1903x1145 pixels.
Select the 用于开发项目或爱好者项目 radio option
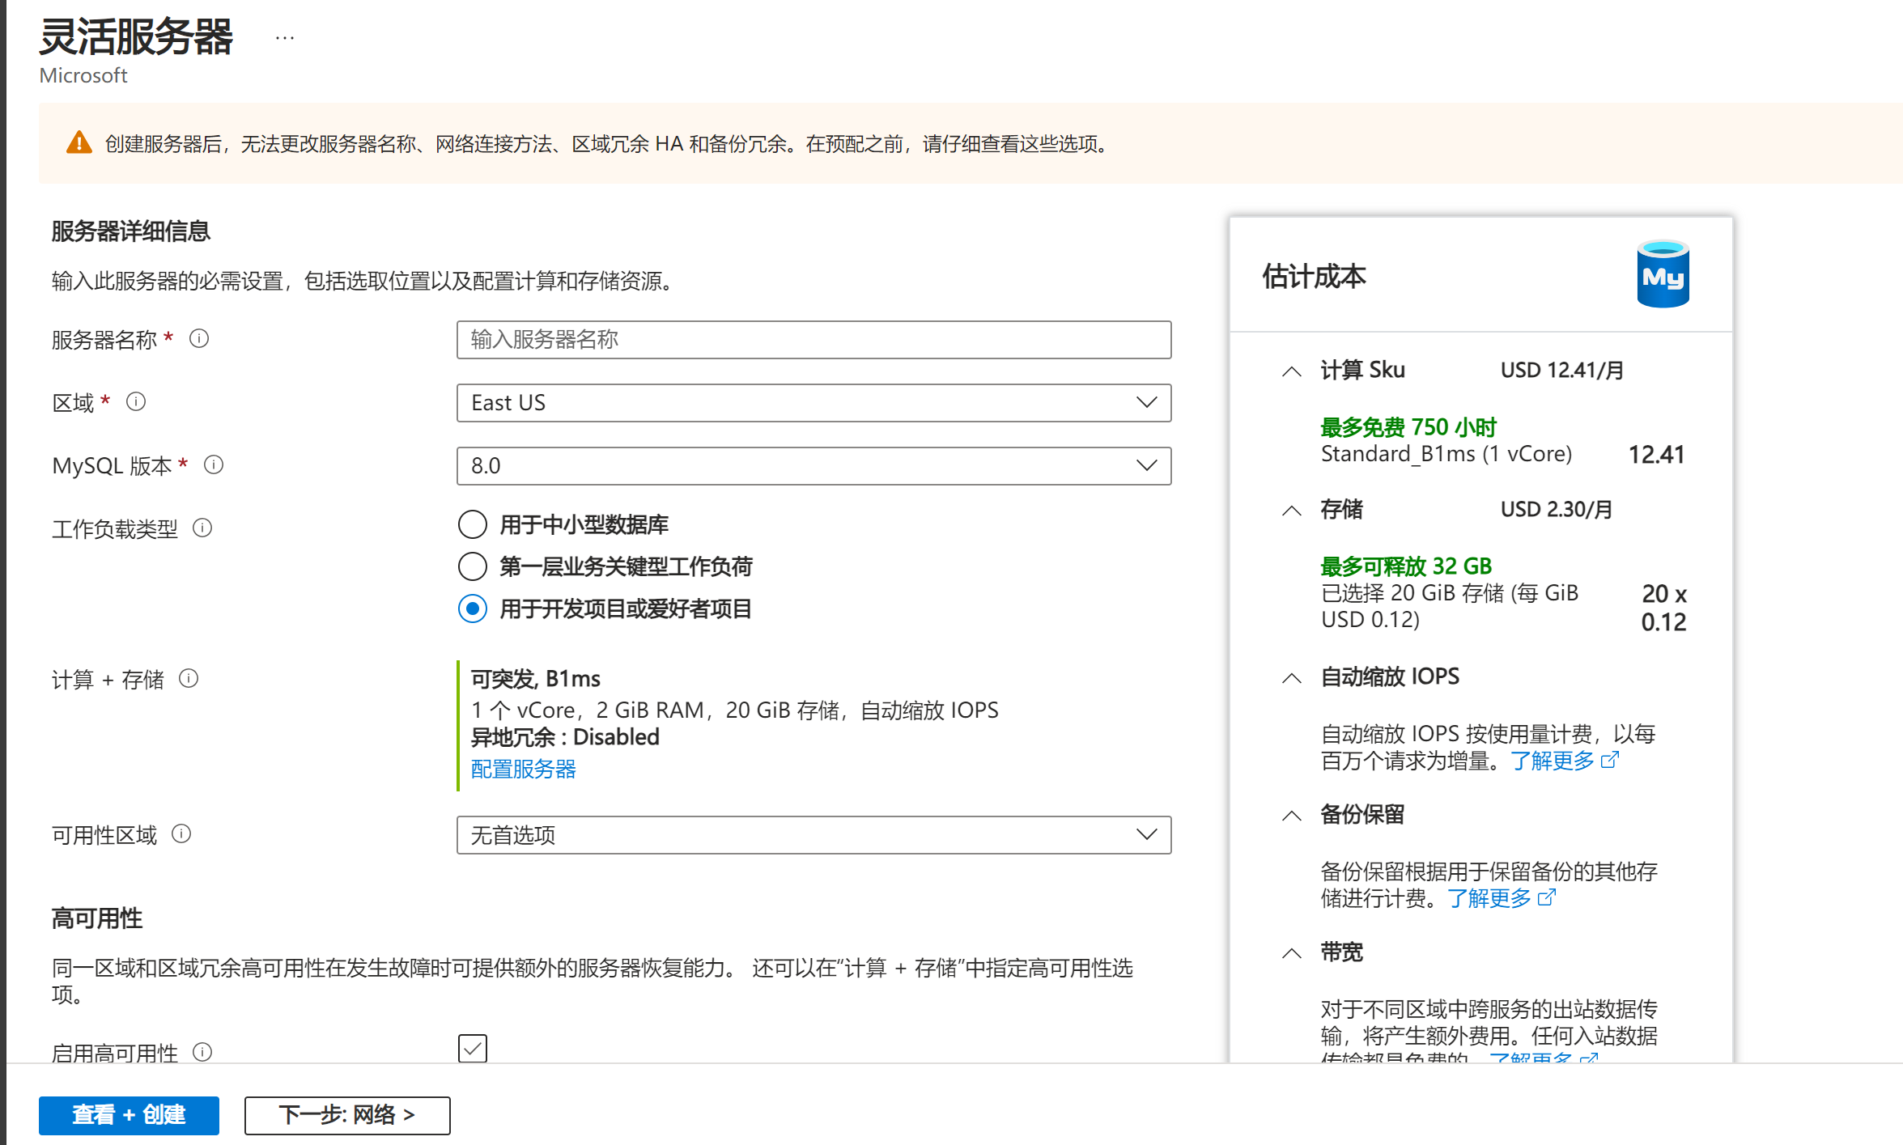(473, 609)
